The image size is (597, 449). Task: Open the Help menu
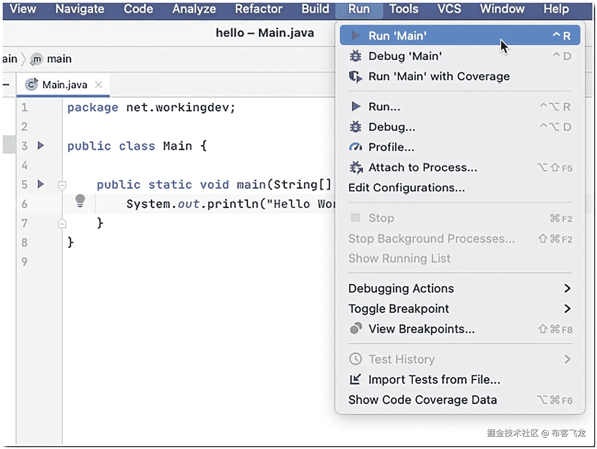tap(556, 9)
